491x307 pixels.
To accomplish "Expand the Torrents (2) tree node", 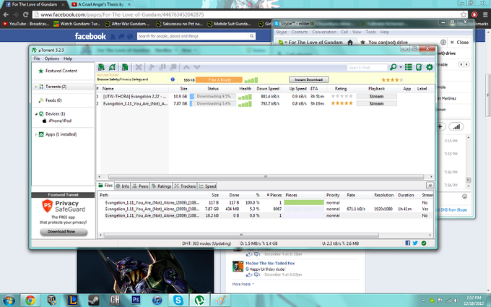I will 36,87.
